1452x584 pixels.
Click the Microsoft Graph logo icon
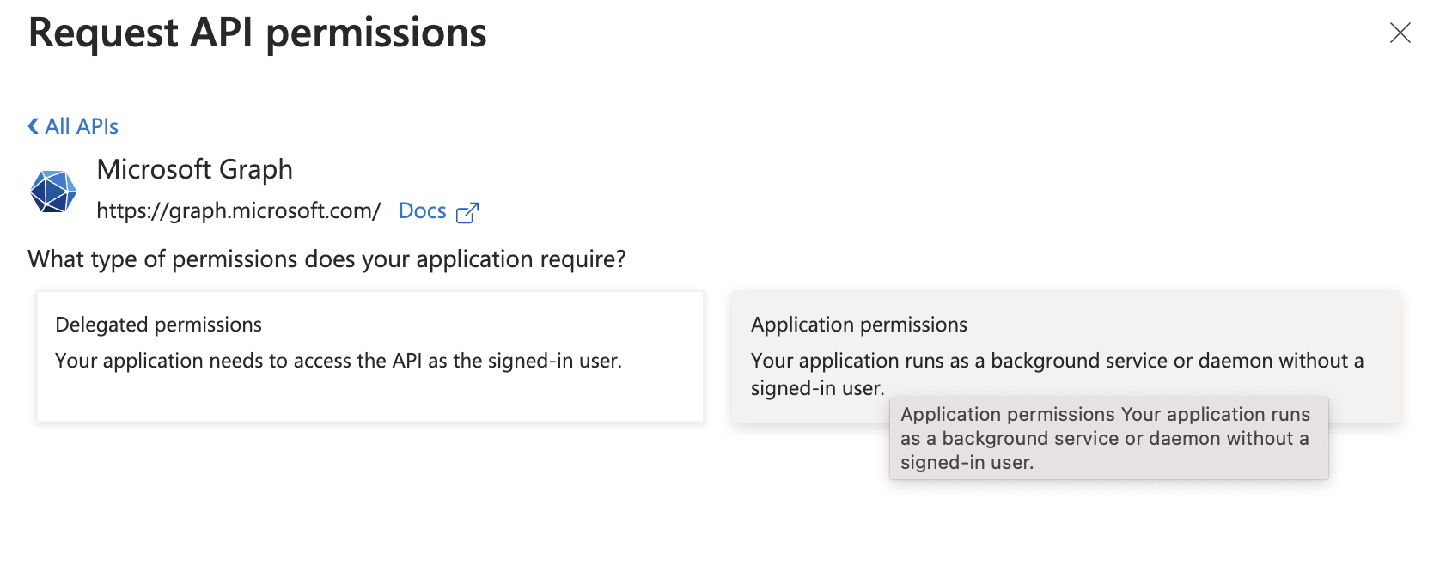(53, 191)
